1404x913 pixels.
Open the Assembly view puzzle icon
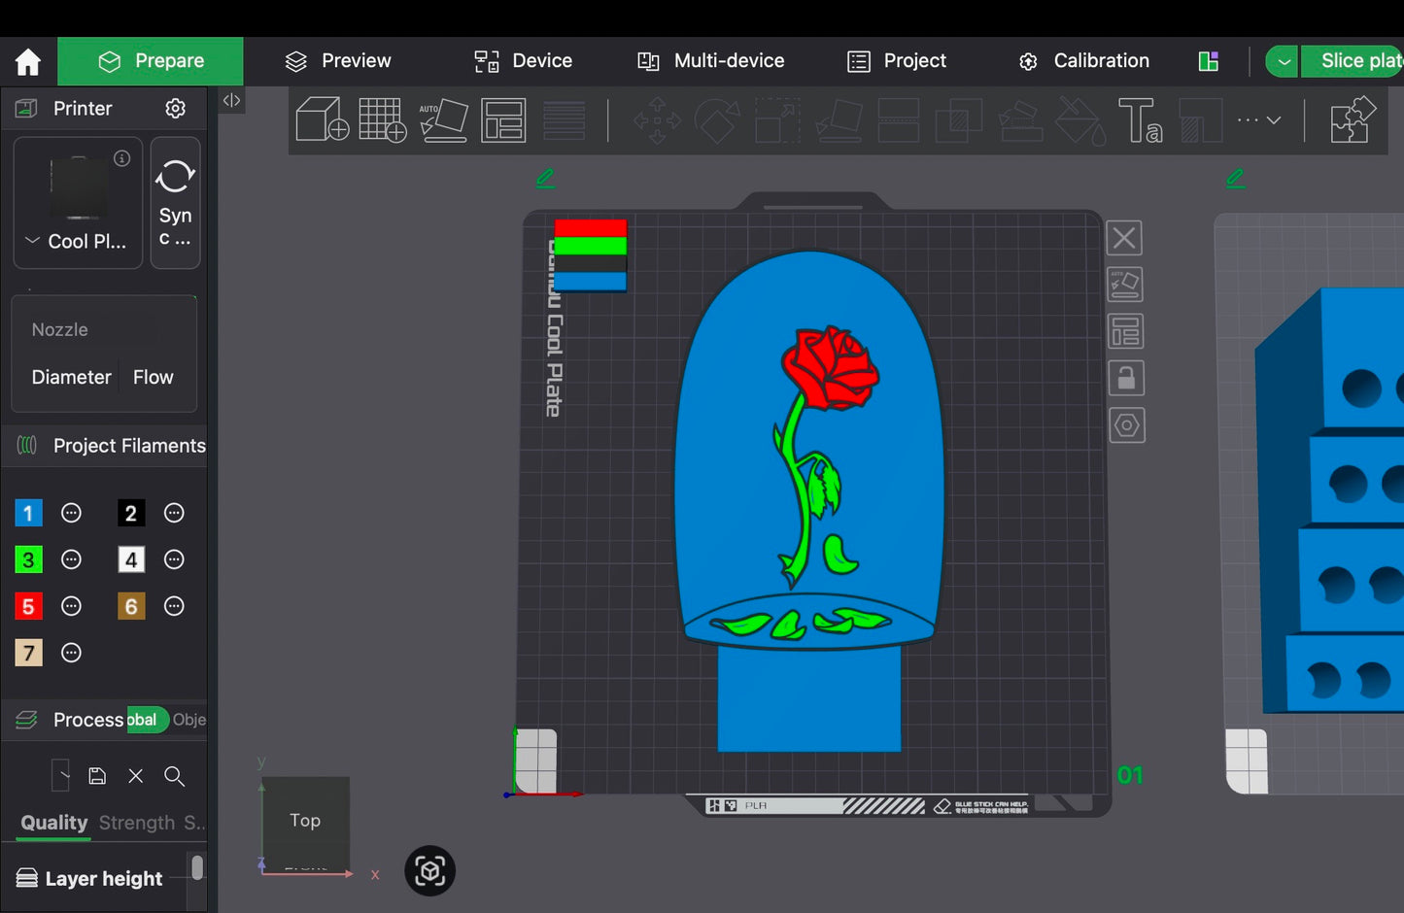[x=1353, y=119]
